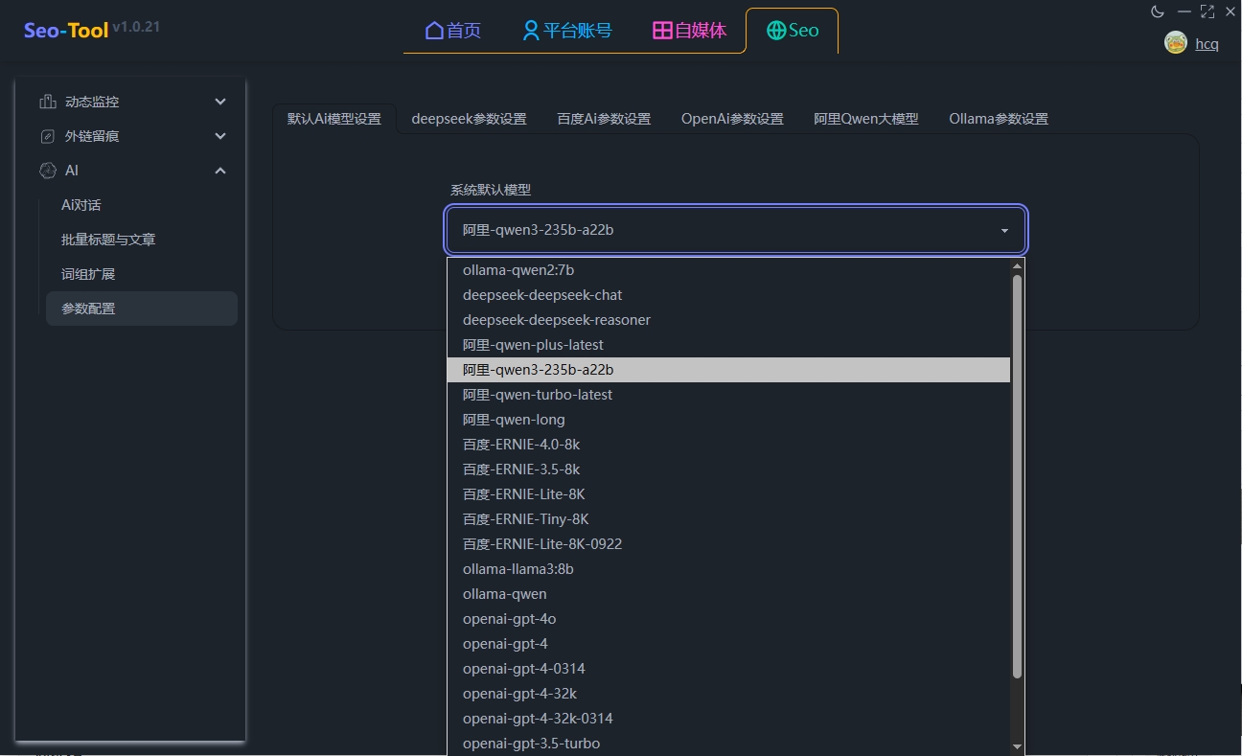Switch to 百度Ai参数设置 tab
Viewport: 1242px width, 756px height.
pyautogui.click(x=604, y=119)
